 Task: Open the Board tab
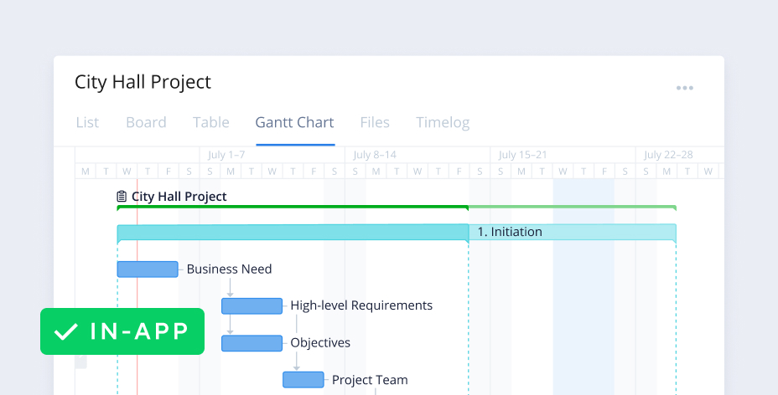146,122
